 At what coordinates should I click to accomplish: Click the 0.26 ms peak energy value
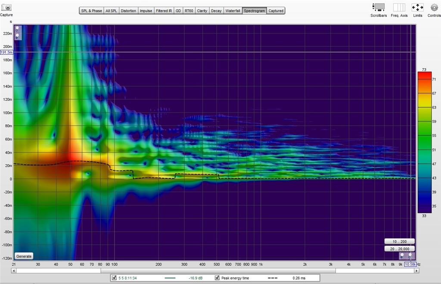pyautogui.click(x=299, y=278)
